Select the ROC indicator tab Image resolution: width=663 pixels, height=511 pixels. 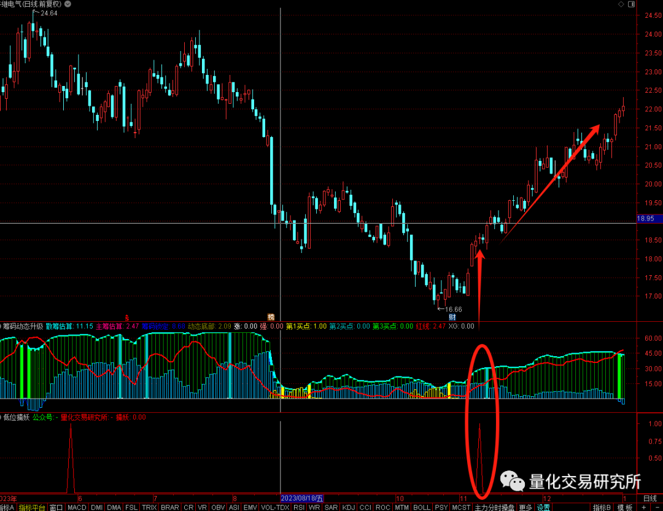point(383,507)
